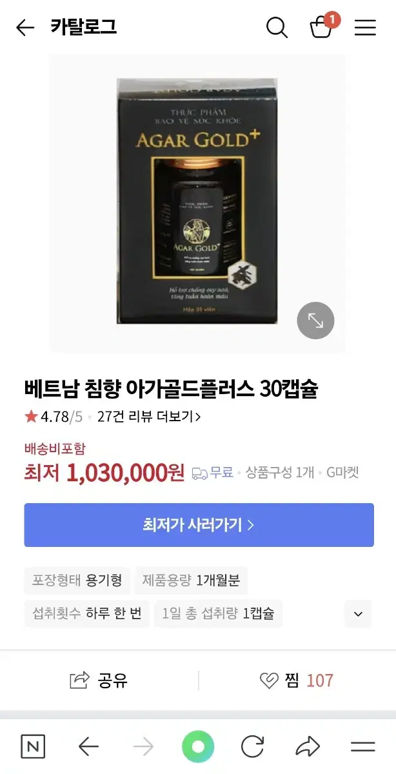Tap the green circle center button
The image size is (396, 774).
pos(198,747)
